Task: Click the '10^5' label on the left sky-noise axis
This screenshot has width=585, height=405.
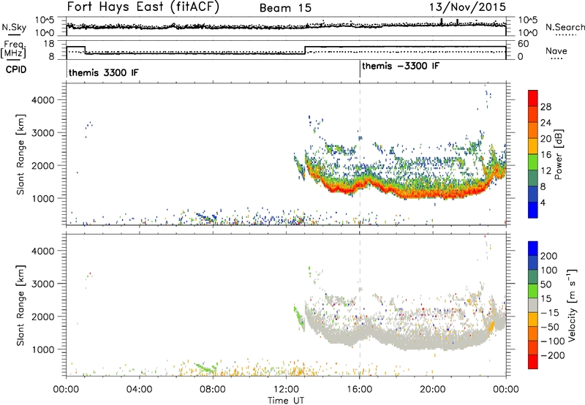Action: point(45,20)
